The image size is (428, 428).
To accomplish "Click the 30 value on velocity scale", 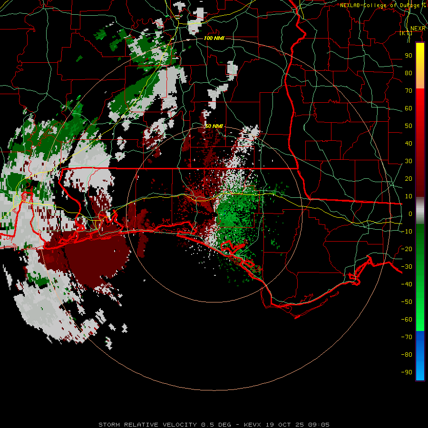I will pos(409,161).
